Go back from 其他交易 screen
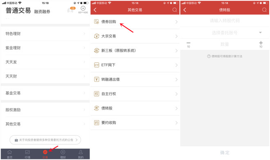The width and height of the screenshot is (270, 160). click(x=95, y=10)
